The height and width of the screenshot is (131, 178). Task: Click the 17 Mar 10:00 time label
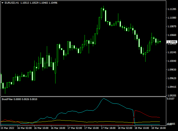[92, 128]
